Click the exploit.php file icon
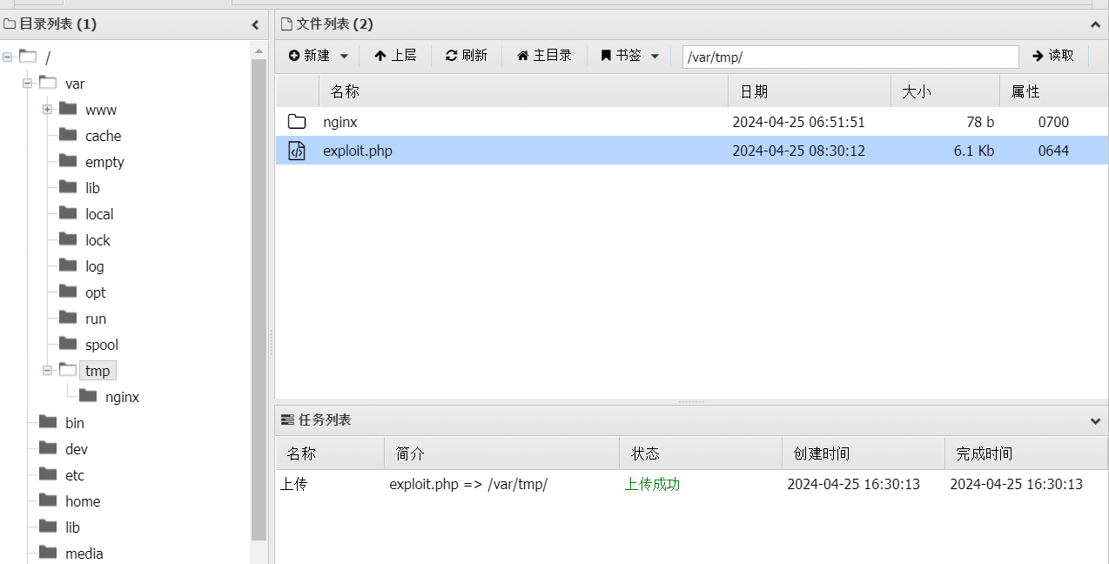 (297, 151)
